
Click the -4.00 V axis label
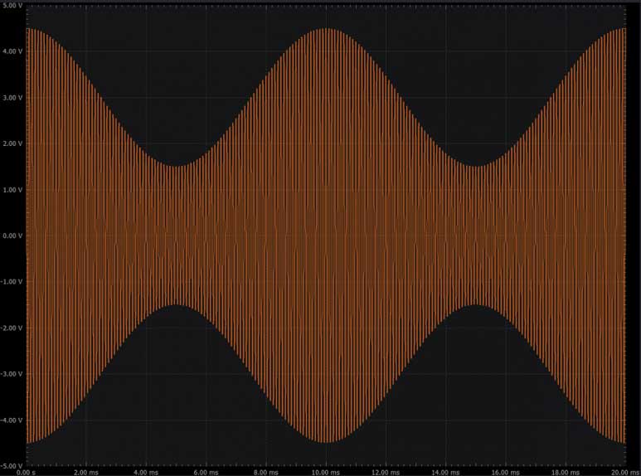12,420
